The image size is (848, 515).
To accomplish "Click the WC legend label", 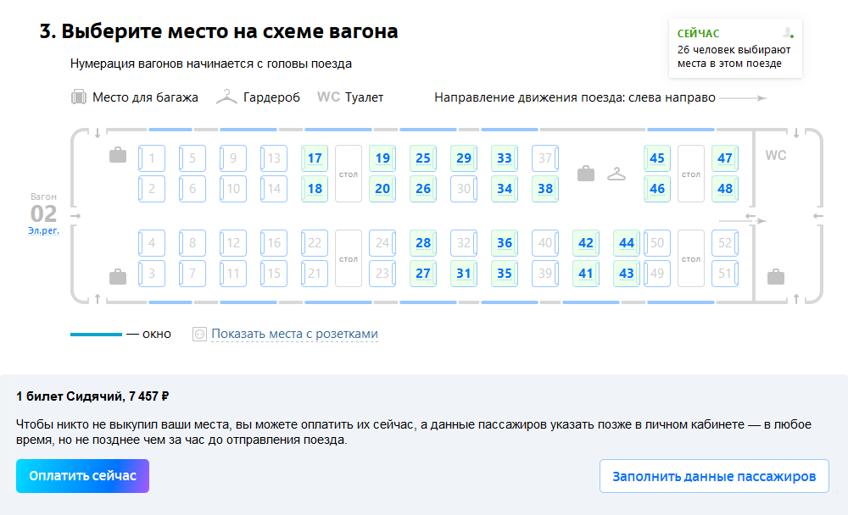I will pyautogui.click(x=328, y=97).
